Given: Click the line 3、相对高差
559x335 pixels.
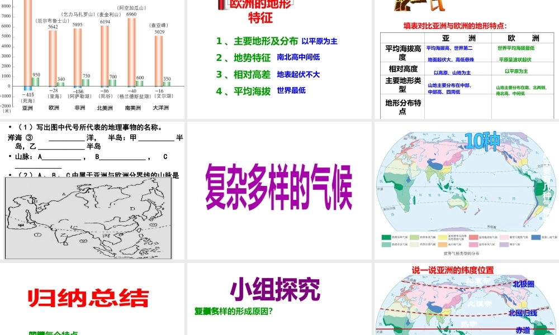Looking at the screenshot, I should [243, 74].
